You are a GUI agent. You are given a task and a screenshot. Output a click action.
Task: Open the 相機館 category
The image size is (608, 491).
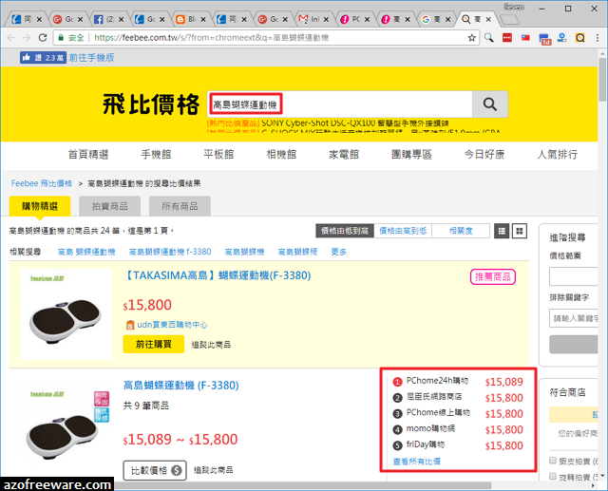(281, 155)
